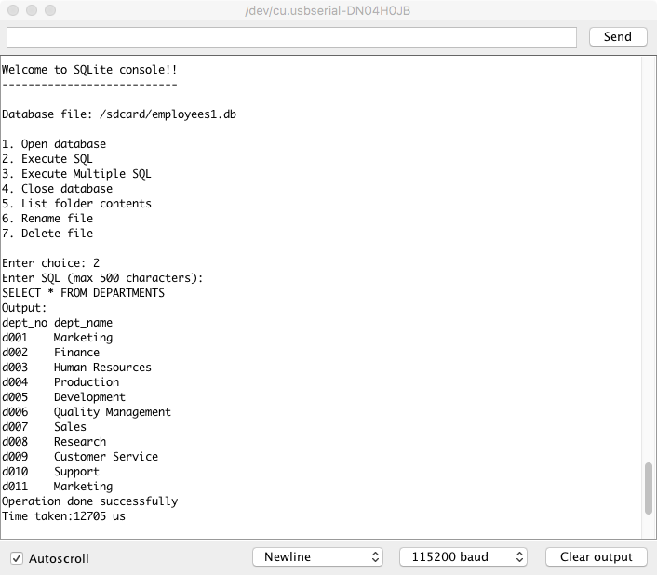Click the 2. Execute SQL menu line

click(47, 159)
